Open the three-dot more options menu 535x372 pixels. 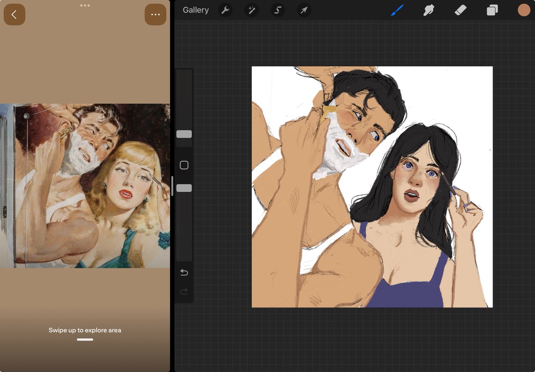tap(155, 14)
